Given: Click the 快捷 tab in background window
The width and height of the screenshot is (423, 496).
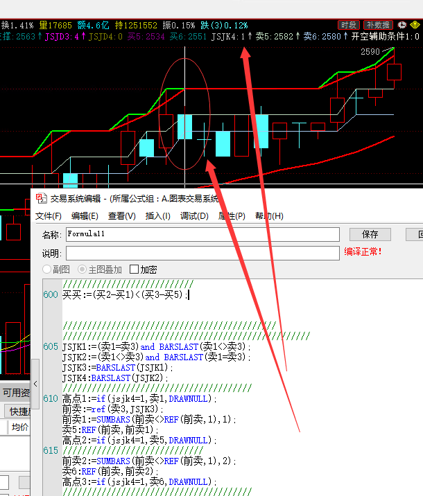Looking at the screenshot, I should pos(18,411).
